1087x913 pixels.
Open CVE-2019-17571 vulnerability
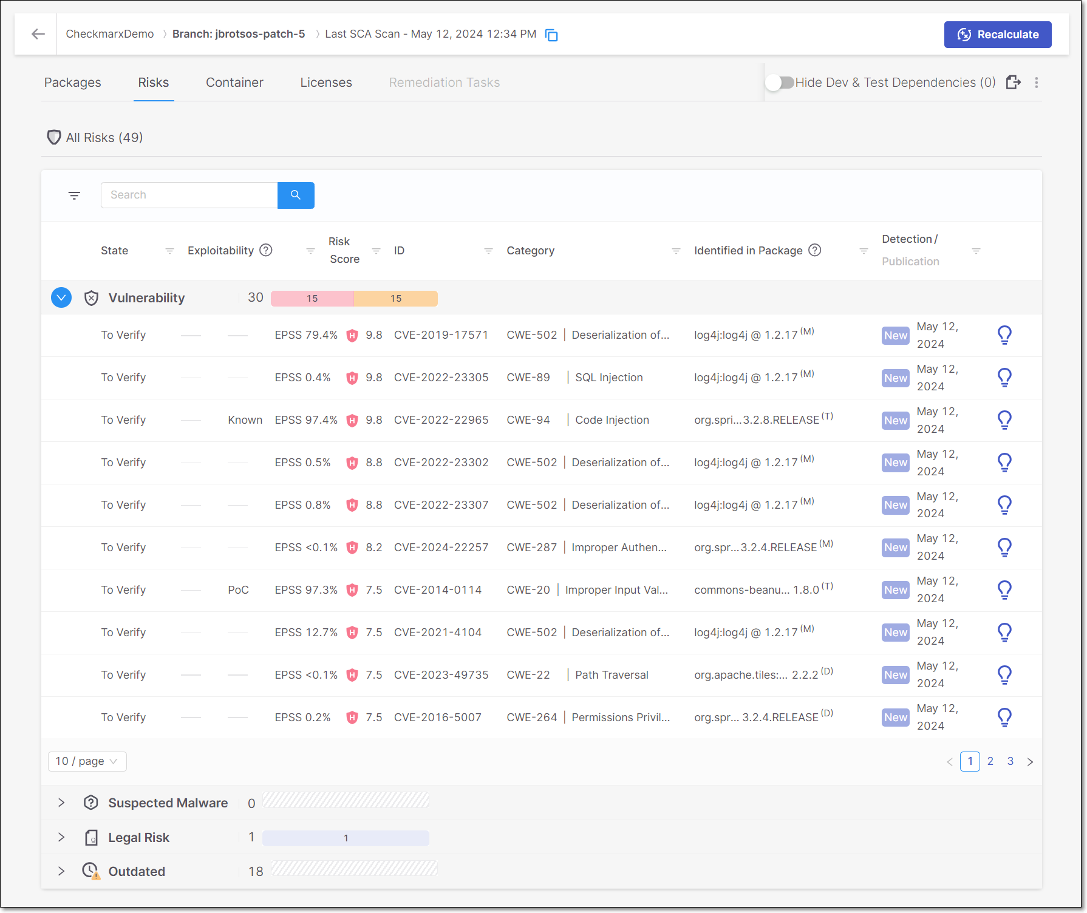click(441, 335)
